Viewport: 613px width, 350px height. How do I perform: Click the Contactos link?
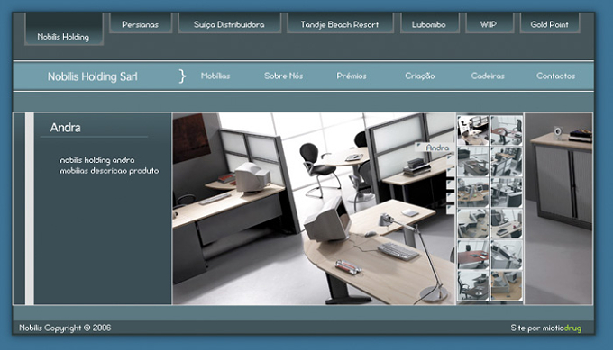555,76
